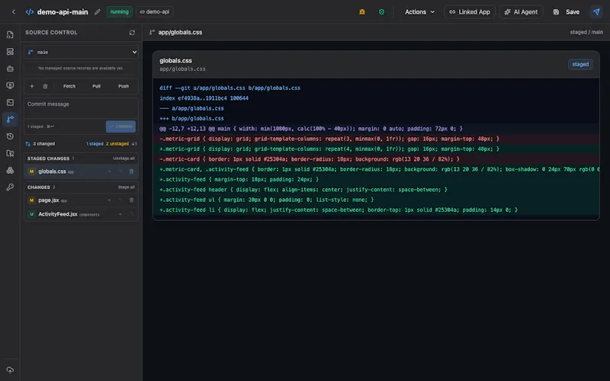Click the cloud icon at sidebar bottom
610x381 pixels.
10,370
